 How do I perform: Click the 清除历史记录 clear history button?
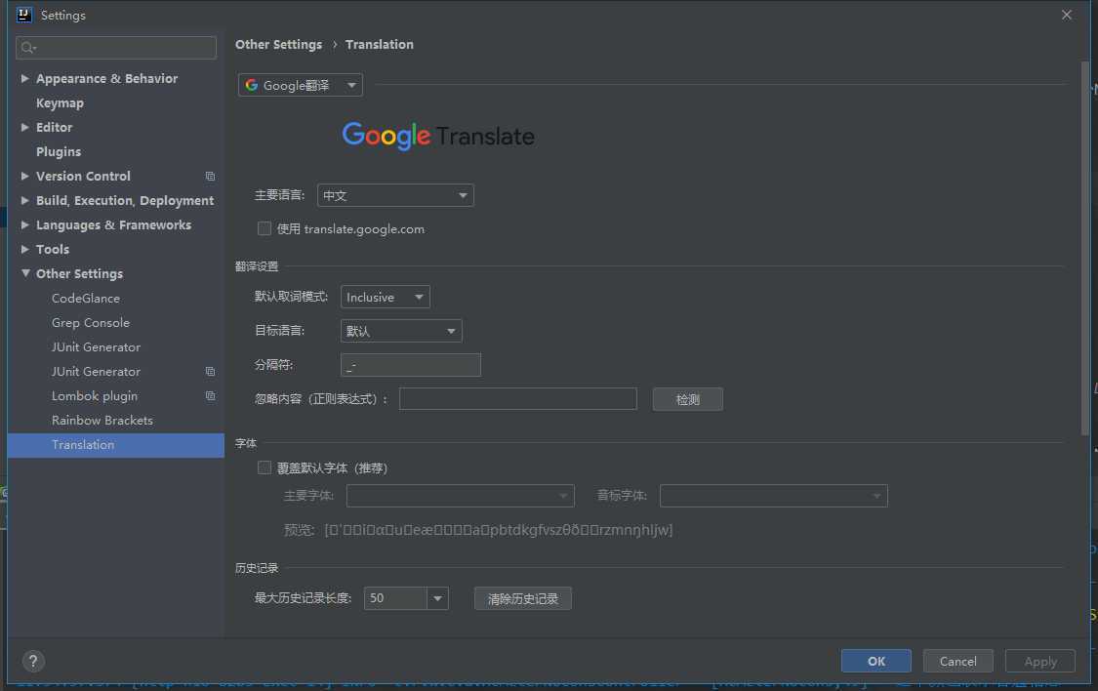pyautogui.click(x=522, y=598)
